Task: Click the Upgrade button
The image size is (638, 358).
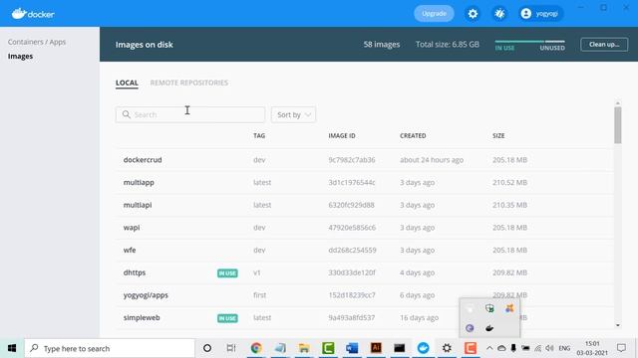Action: click(434, 14)
